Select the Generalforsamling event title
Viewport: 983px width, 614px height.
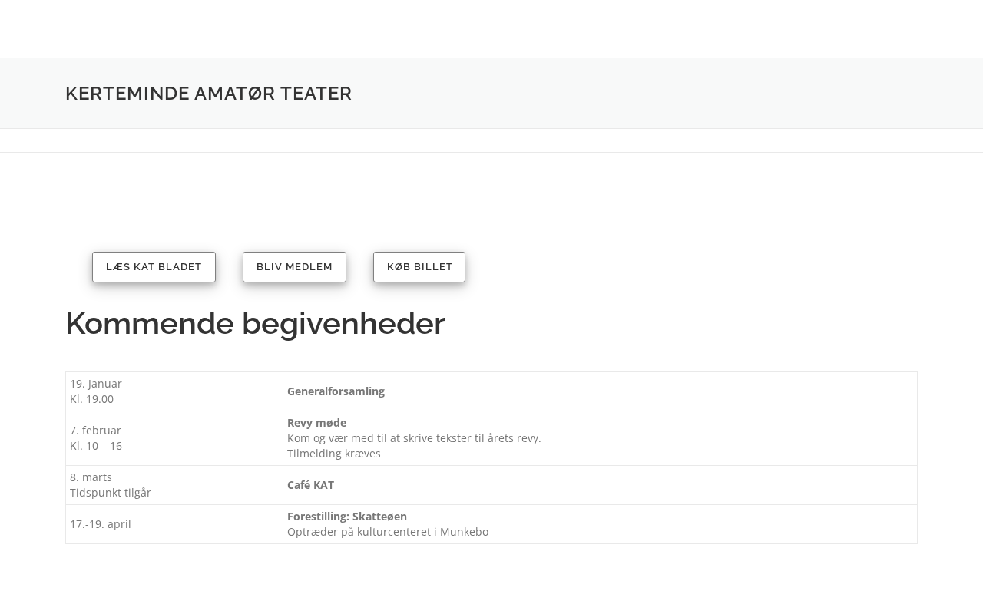(336, 391)
